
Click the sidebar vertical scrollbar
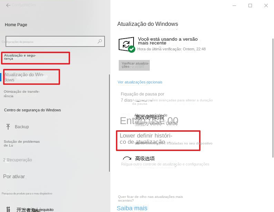[x=109, y=123]
